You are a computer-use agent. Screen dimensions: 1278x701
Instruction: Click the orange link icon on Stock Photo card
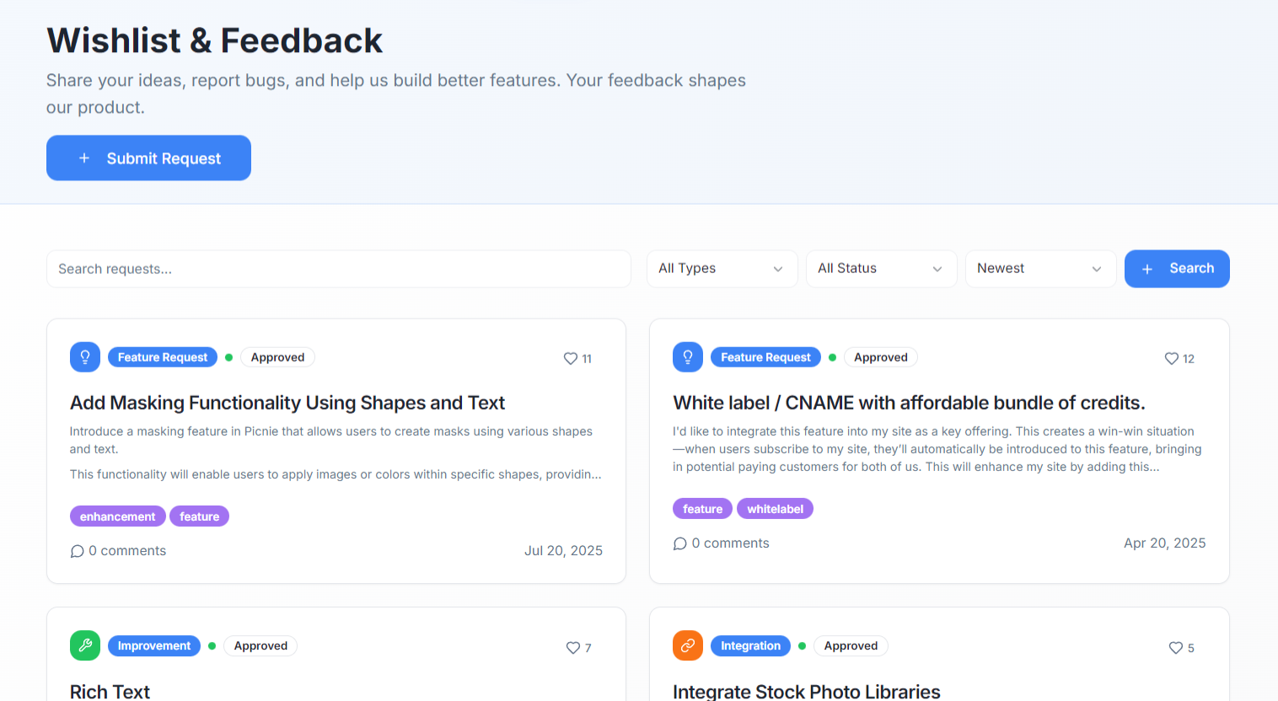(687, 645)
